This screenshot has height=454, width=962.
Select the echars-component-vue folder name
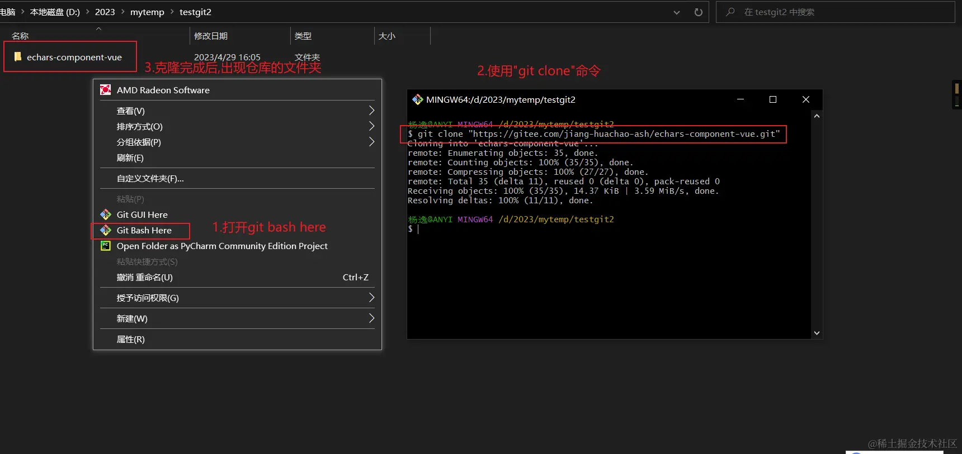coord(74,57)
